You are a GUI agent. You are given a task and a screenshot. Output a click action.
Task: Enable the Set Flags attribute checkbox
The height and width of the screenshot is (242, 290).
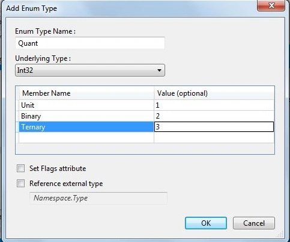click(21, 169)
